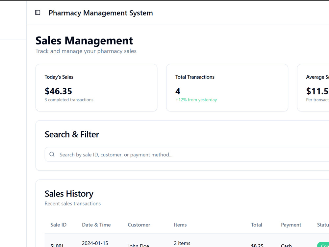
Task: Sort by the Sale ID column header
Action: [58, 225]
